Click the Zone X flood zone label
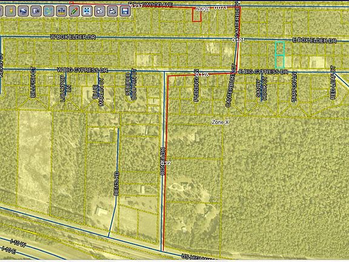This screenshot has width=349, height=262. pos(220,122)
